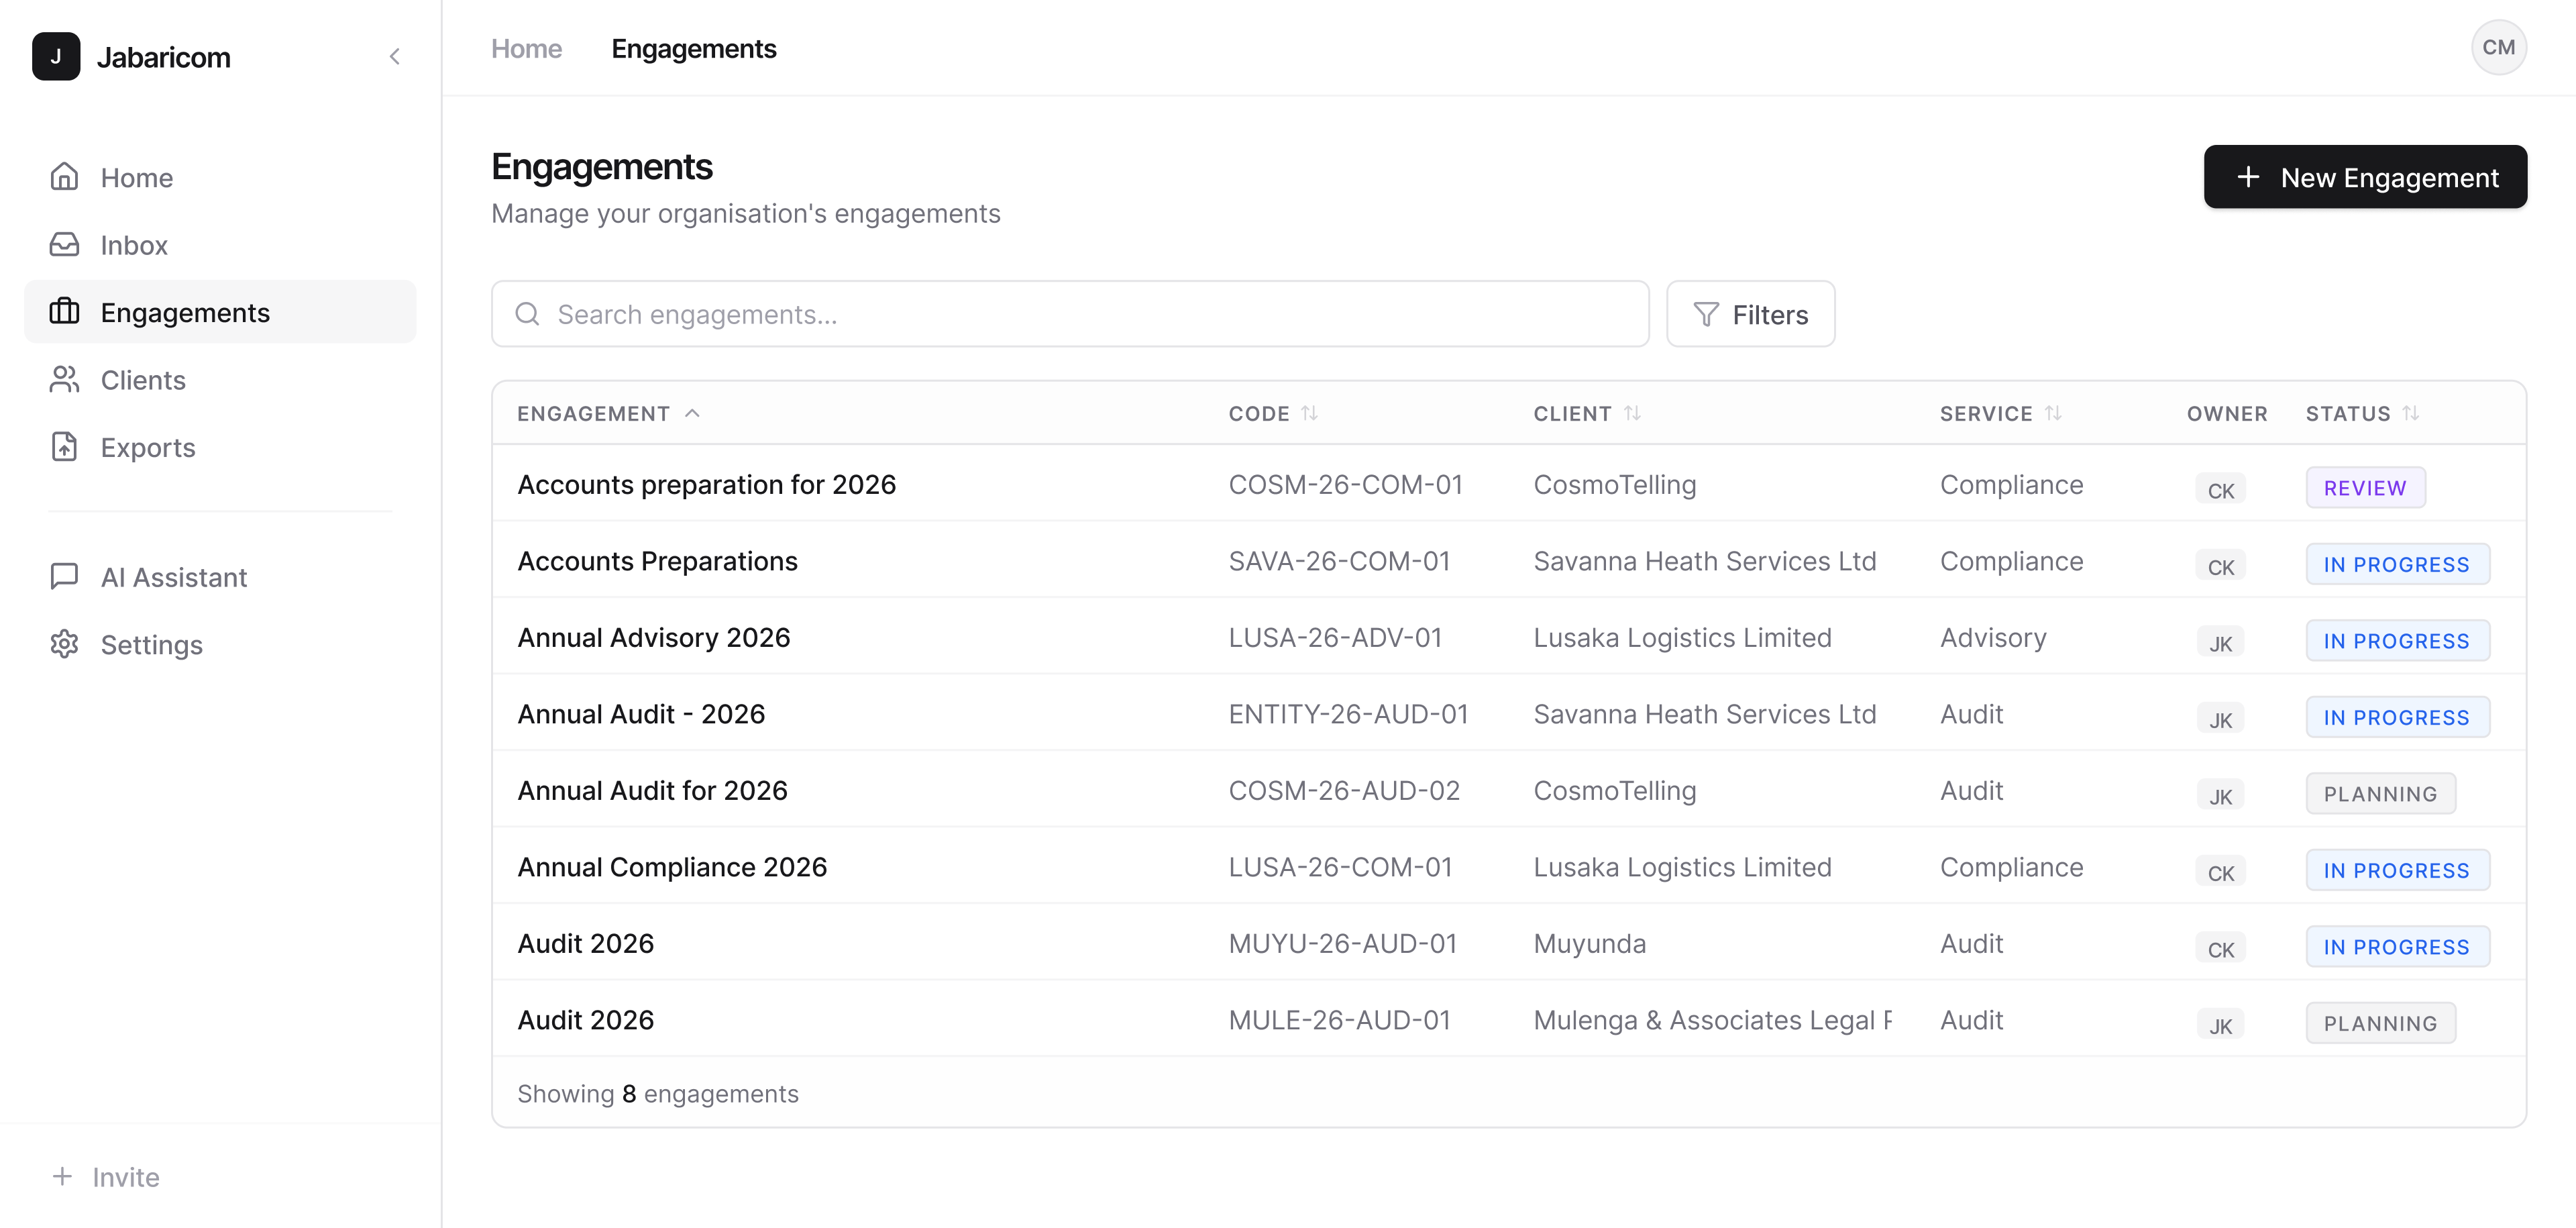Screen dimensions: 2576x1228
Task: Click the Home icon in the sidebar
Action: pos(64,177)
